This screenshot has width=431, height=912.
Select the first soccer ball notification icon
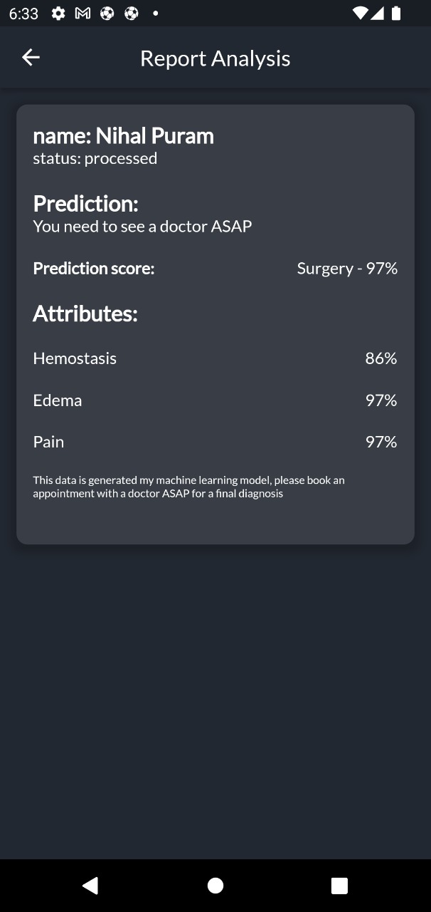pos(107,12)
